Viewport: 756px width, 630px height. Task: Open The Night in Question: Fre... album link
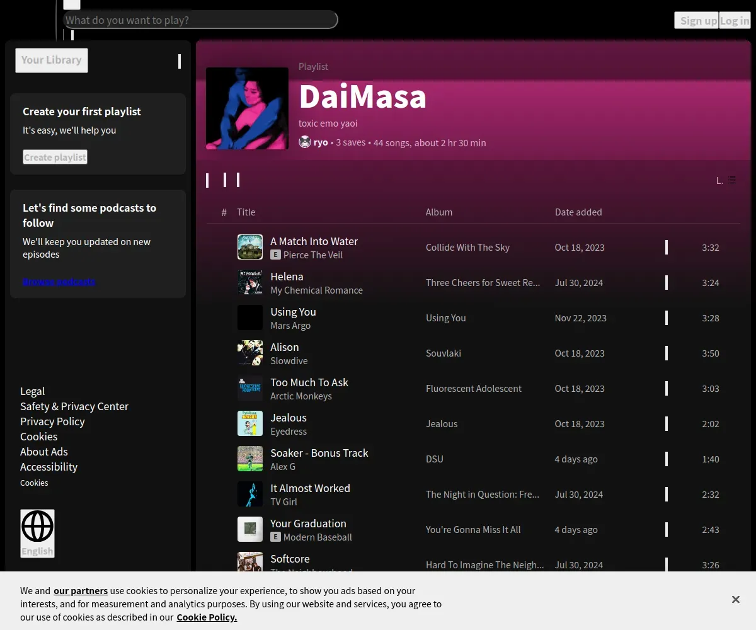483,495
